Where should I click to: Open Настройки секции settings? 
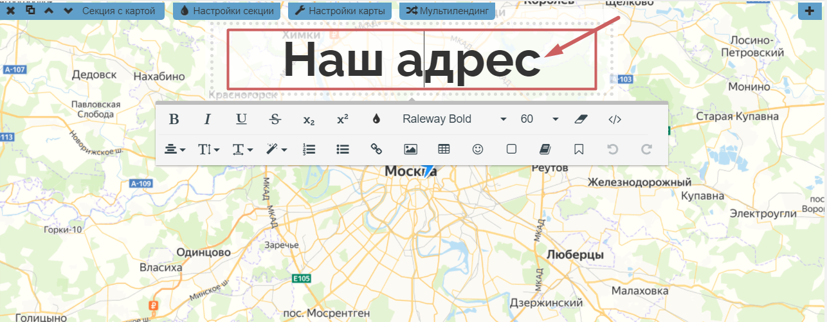coord(228,11)
